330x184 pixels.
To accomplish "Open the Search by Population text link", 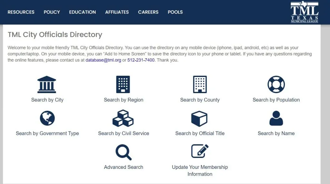I will [x=276, y=100].
